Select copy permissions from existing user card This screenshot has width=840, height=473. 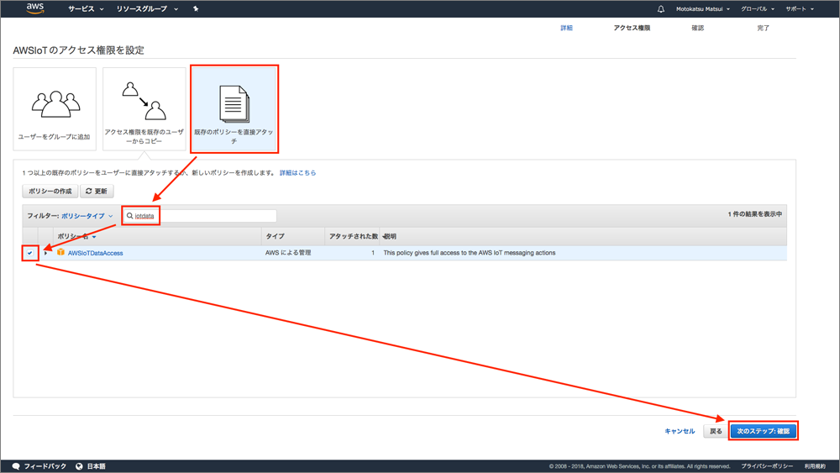pos(144,108)
